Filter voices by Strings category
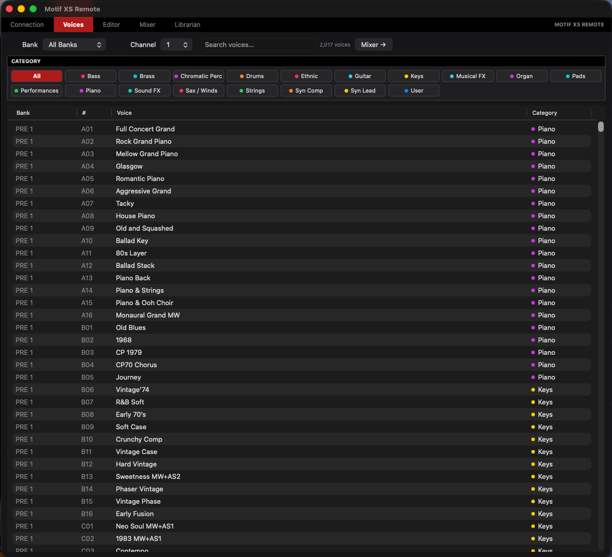Screen dimensions: 612x557 [x=252, y=91]
